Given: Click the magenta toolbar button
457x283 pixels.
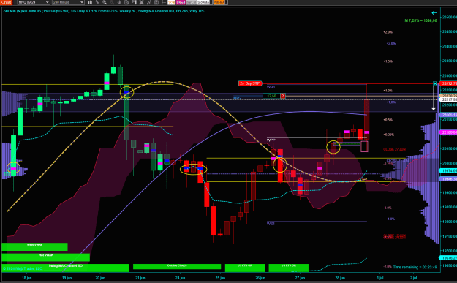Looking at the screenshot, I should point(181,2).
